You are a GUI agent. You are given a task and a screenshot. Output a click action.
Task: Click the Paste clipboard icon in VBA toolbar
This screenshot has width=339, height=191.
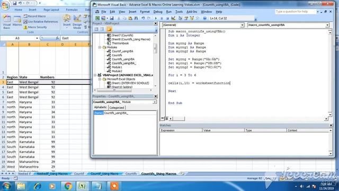click(130, 19)
